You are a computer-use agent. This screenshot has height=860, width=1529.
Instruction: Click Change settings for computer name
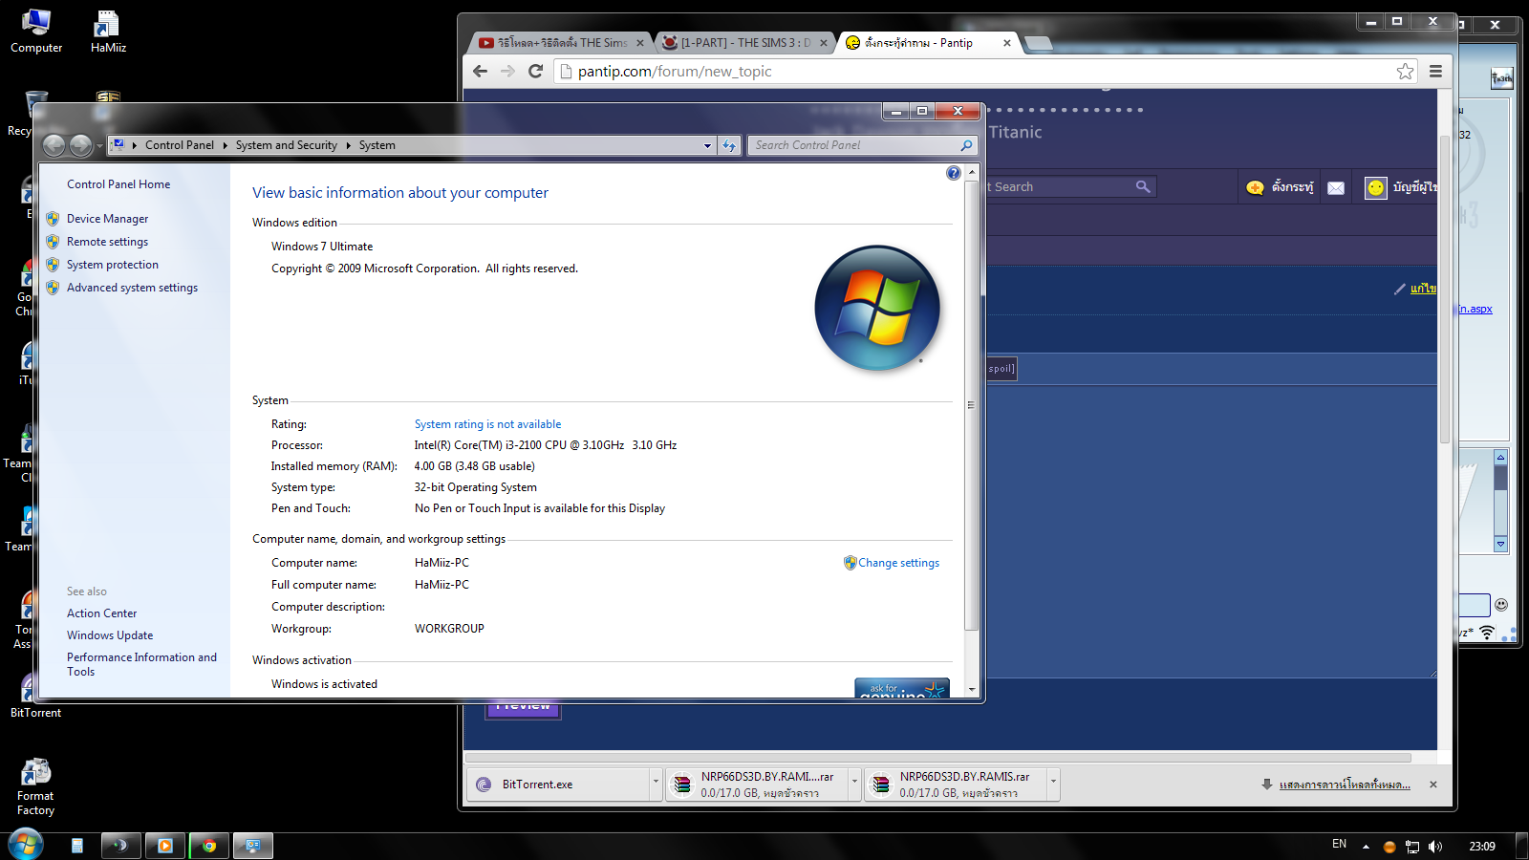point(898,563)
